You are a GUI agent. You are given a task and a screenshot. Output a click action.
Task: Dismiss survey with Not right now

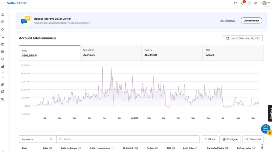click(227, 21)
